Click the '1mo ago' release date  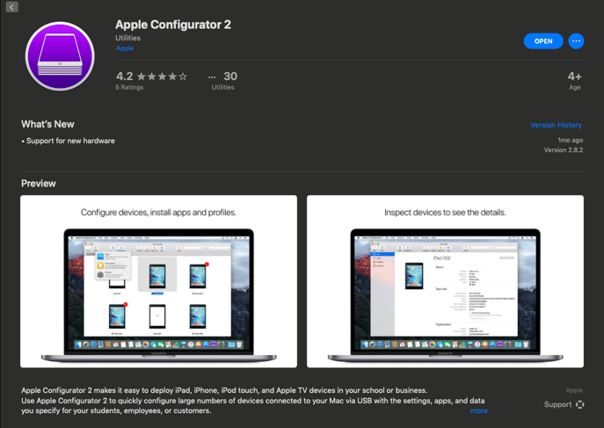[570, 140]
